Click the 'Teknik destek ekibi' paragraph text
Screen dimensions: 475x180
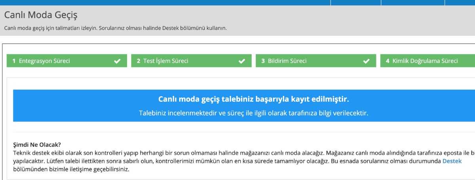(198, 153)
